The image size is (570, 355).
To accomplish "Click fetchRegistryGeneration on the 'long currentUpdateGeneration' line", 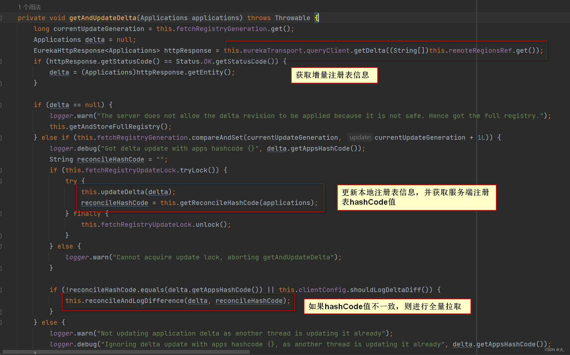I will click(x=221, y=29).
